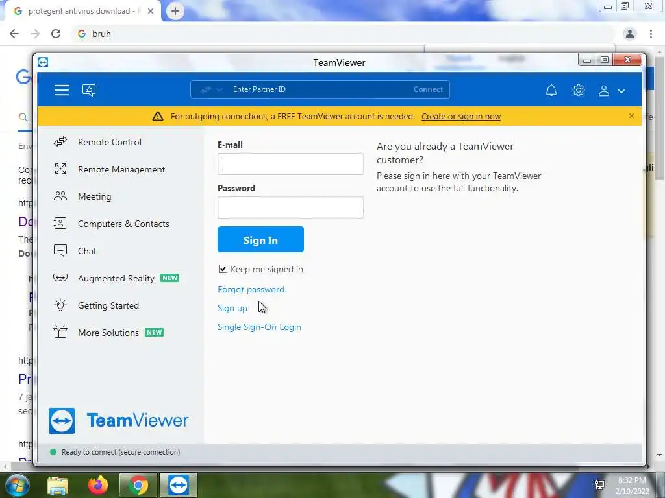Viewport: 665px width, 498px height.
Task: Reload the Chrome page
Action: pyautogui.click(x=56, y=34)
